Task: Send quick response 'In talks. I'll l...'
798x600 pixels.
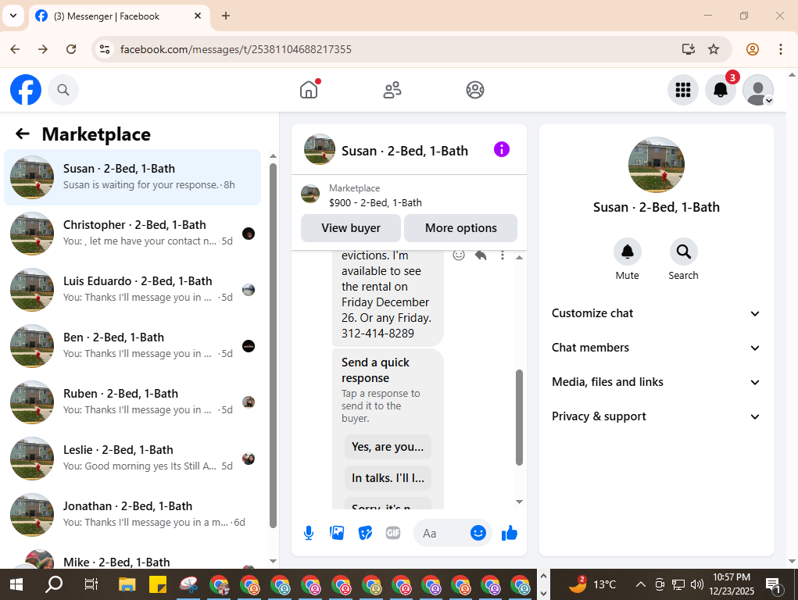Action: [x=388, y=478]
